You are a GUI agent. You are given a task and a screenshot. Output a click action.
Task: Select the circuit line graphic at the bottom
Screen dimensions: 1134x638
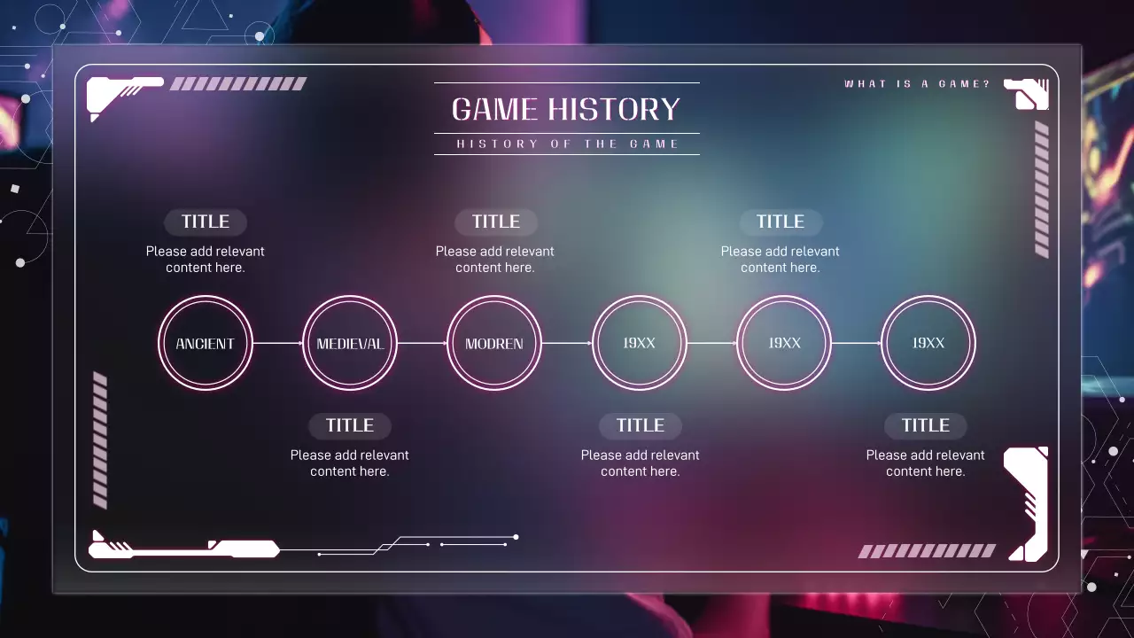416,545
